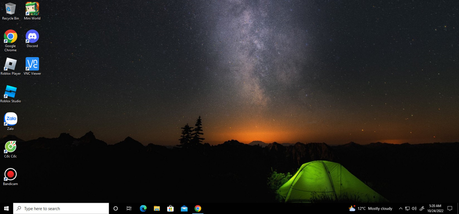Select the Recycle Bin desktop icon
Screen dimensions: 459x214
click(10, 11)
